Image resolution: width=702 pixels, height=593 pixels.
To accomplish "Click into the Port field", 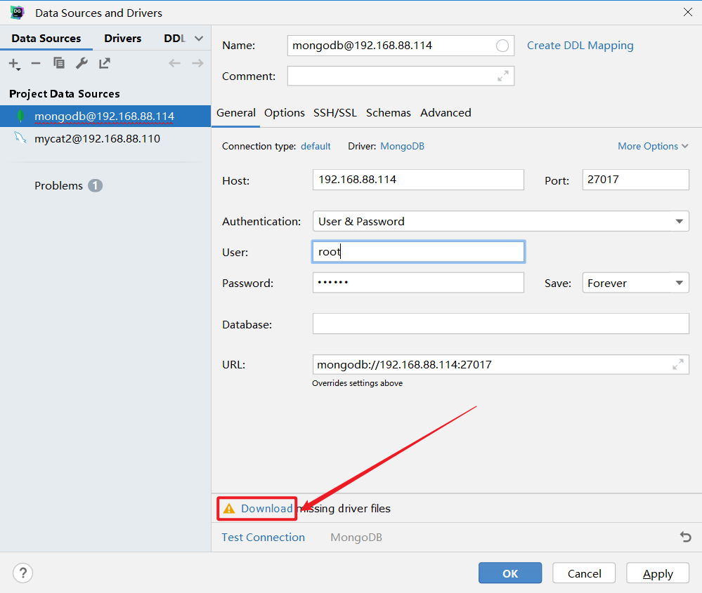I will pos(635,180).
